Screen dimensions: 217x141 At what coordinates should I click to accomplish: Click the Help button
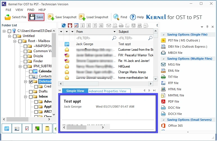pos(137,17)
